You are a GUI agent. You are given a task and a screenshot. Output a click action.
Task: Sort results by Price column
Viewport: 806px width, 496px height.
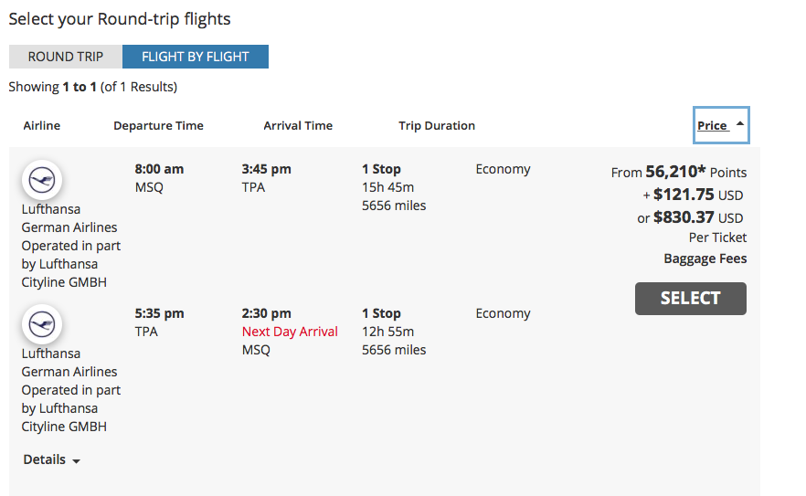[x=713, y=125]
